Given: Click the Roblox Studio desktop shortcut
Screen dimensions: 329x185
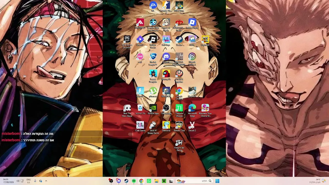Looking at the screenshot, I should 153,42.
